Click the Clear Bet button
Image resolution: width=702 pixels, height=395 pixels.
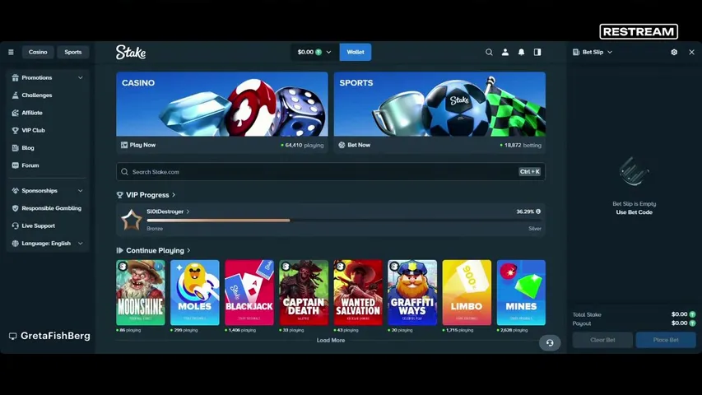(x=602, y=340)
